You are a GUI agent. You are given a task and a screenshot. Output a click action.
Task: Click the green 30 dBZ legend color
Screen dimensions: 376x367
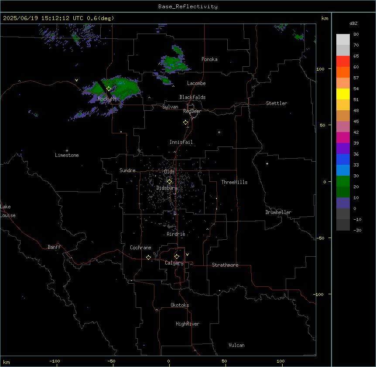tap(343, 181)
